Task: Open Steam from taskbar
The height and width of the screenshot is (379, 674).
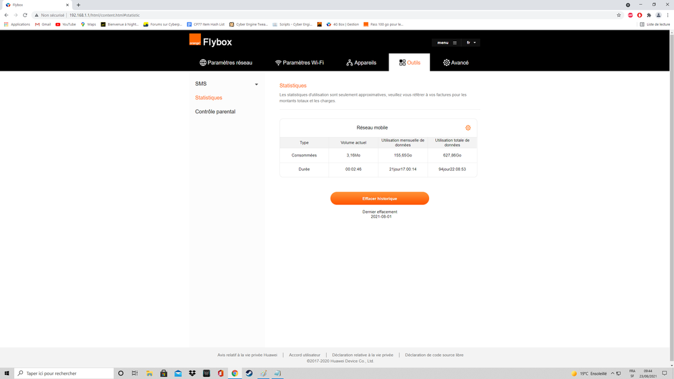Action: 250,374
